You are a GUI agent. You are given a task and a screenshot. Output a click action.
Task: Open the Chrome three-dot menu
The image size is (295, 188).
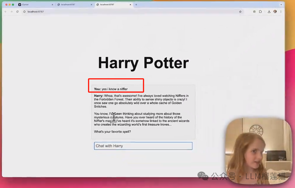[x=281, y=12]
